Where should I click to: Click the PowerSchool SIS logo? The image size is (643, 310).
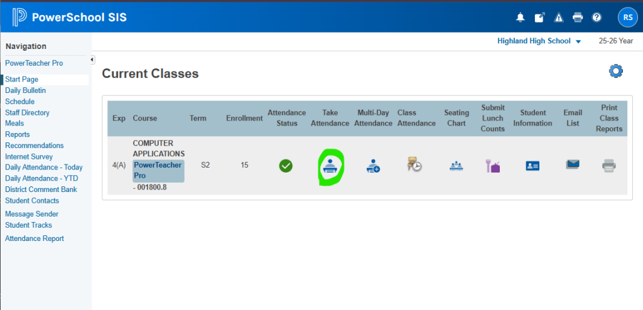click(x=69, y=17)
